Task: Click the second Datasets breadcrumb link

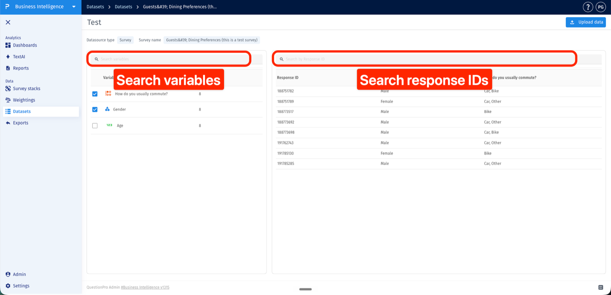Action: click(x=123, y=7)
